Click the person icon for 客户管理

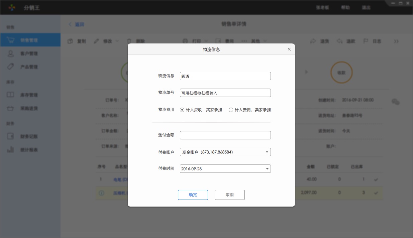pyautogui.click(x=10, y=53)
